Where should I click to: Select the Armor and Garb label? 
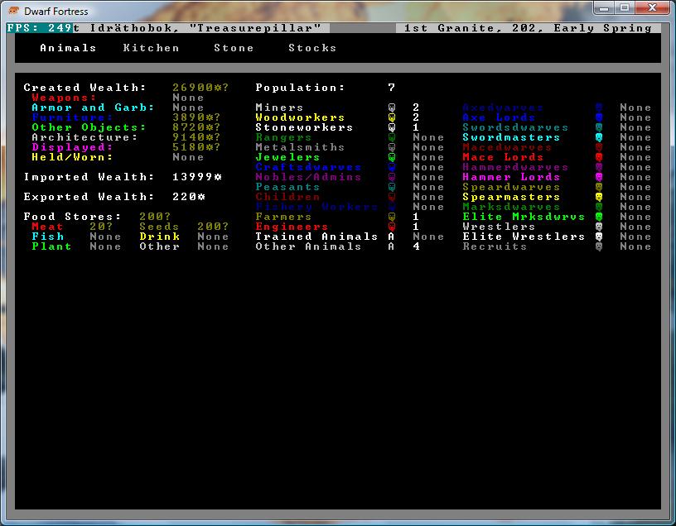pos(93,108)
